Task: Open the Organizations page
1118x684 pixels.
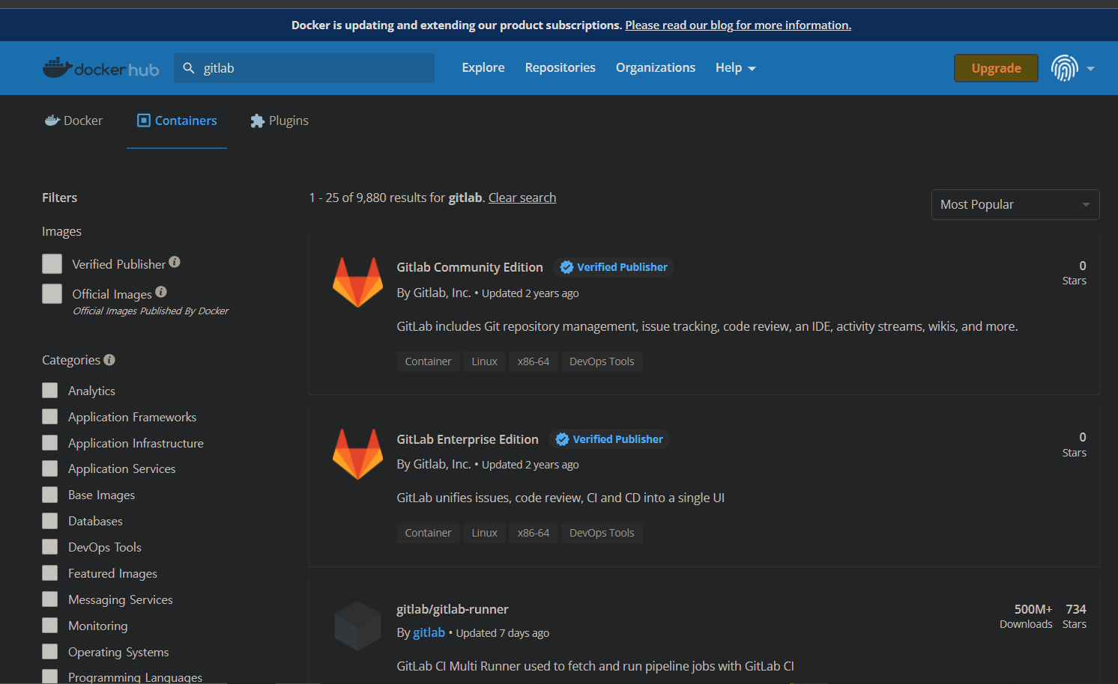Action: (656, 67)
